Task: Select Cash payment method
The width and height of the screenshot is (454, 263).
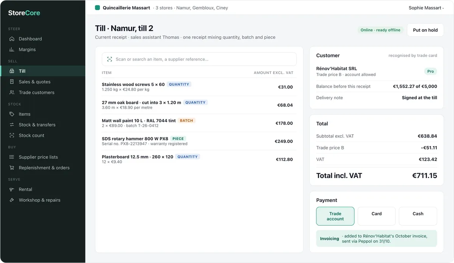Action: (x=418, y=216)
